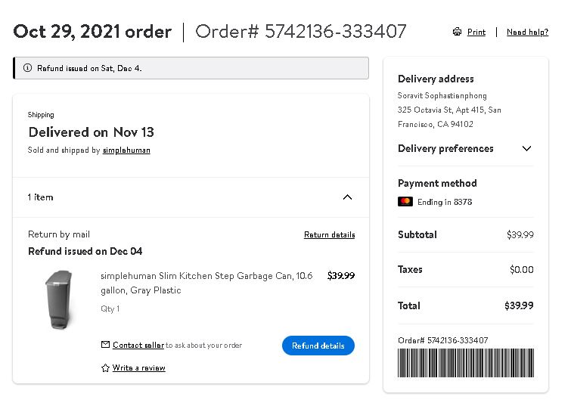This screenshot has height=403, width=571.
Task: Click the garbage can product thumbnail
Action: [x=60, y=300]
